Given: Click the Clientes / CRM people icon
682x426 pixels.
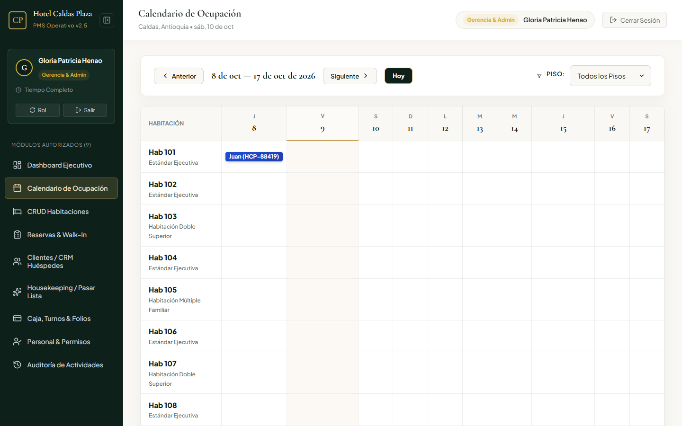Looking at the screenshot, I should pos(18,262).
